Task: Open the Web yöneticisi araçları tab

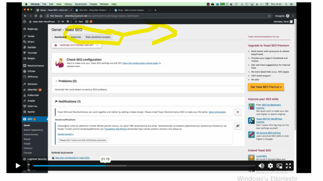Action: tap(97, 37)
